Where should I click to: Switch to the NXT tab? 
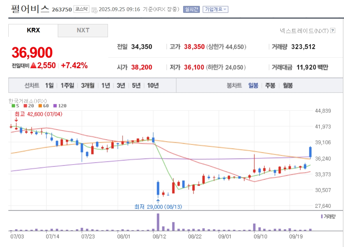[83, 30]
